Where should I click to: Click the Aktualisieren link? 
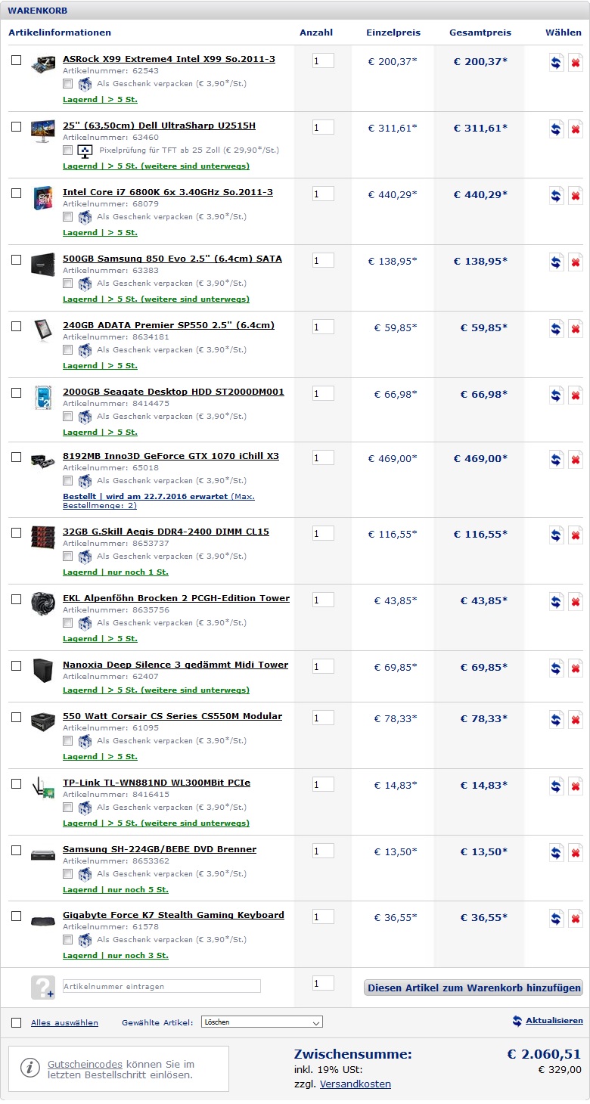point(554,1021)
